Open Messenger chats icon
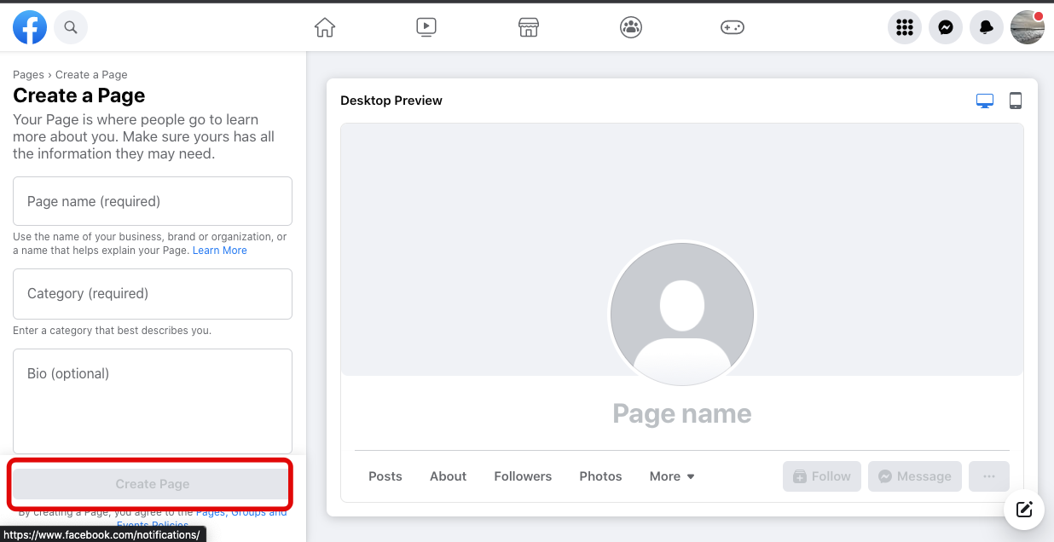The width and height of the screenshot is (1054, 542). click(946, 28)
